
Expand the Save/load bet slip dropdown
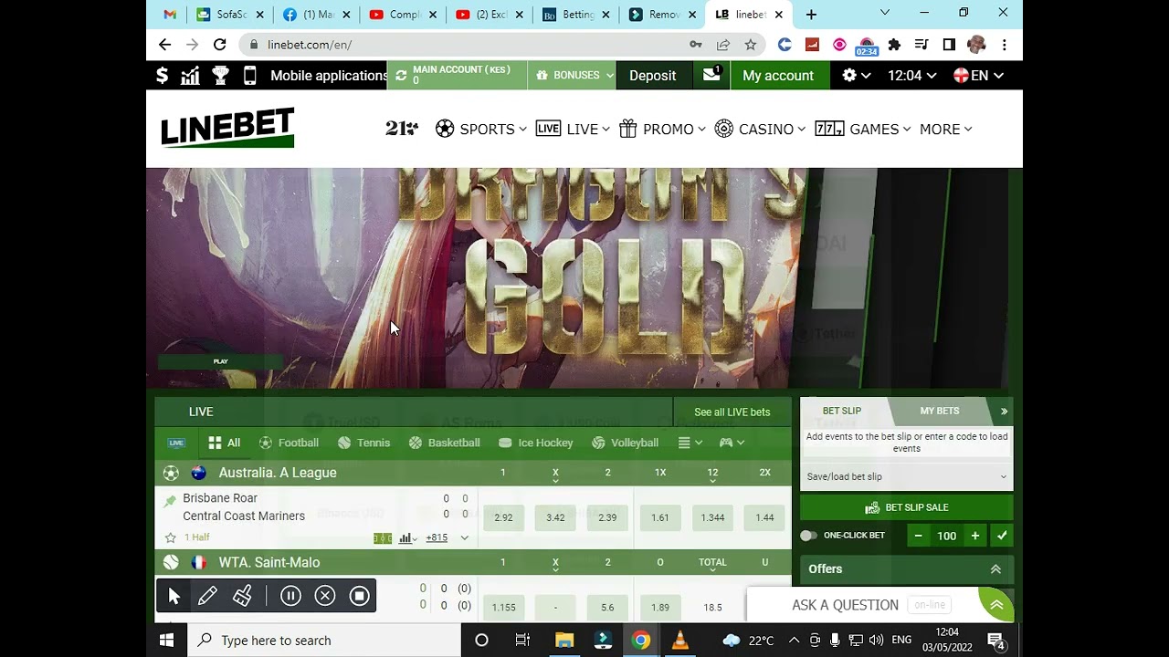click(907, 476)
